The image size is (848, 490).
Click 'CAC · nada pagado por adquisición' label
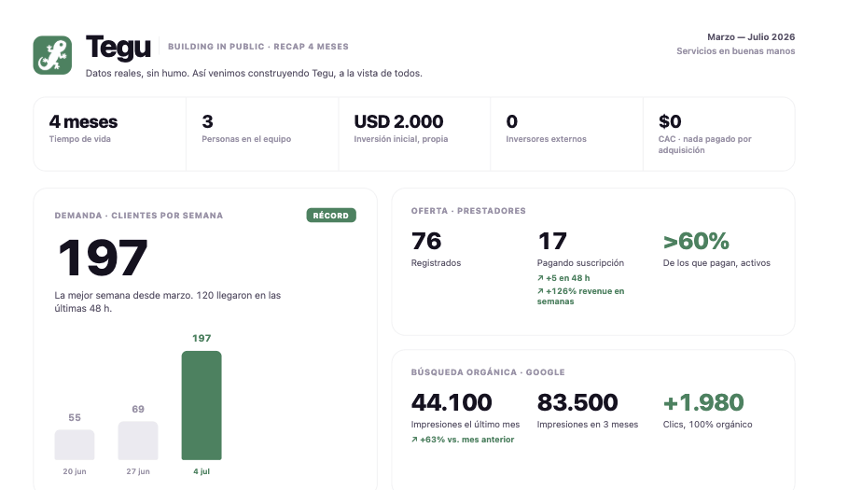704,145
